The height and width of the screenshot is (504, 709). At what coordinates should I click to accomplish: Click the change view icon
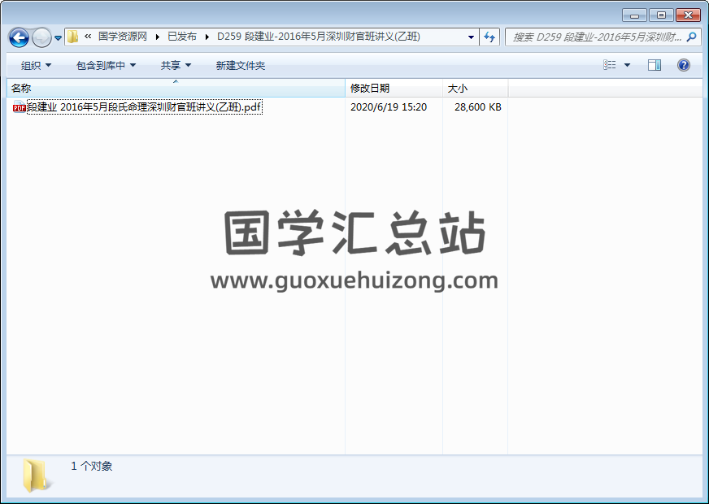pyautogui.click(x=610, y=65)
